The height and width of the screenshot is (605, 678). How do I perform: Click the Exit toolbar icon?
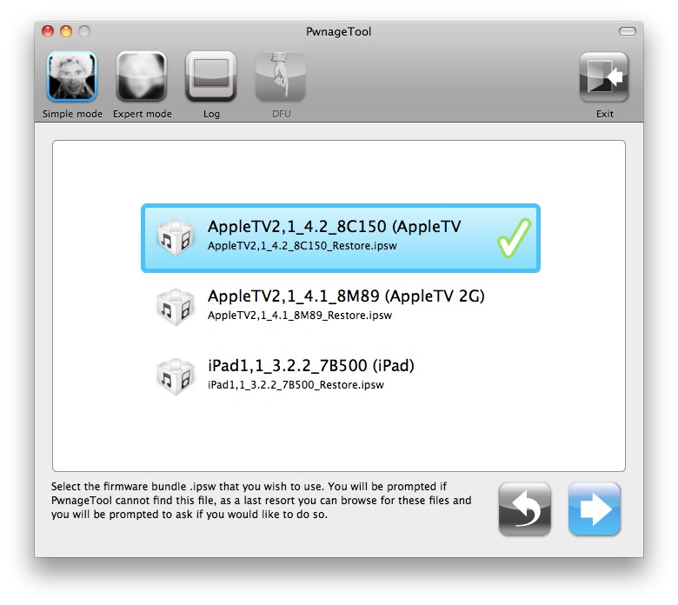(604, 77)
